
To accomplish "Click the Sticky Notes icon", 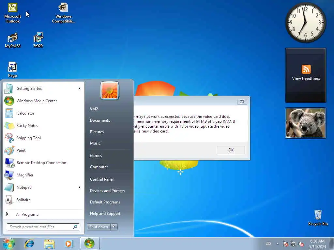I will point(9,125).
